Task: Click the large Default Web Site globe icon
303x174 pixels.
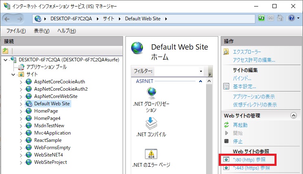Action: [x=137, y=48]
